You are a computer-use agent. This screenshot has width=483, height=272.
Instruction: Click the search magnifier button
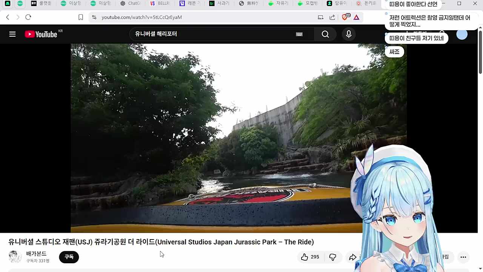tap(325, 34)
